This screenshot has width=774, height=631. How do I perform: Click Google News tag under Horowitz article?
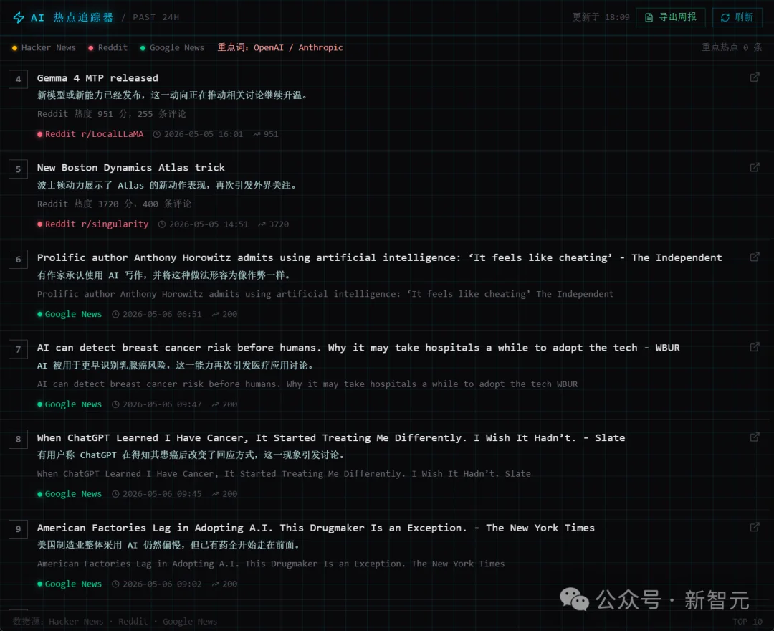(70, 314)
